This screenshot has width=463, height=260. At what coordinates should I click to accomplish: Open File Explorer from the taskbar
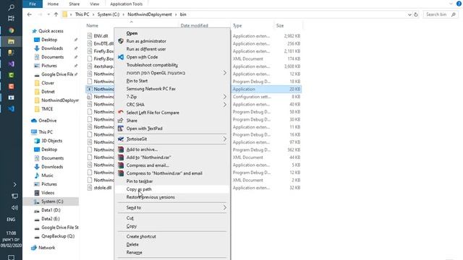[x=12, y=42]
